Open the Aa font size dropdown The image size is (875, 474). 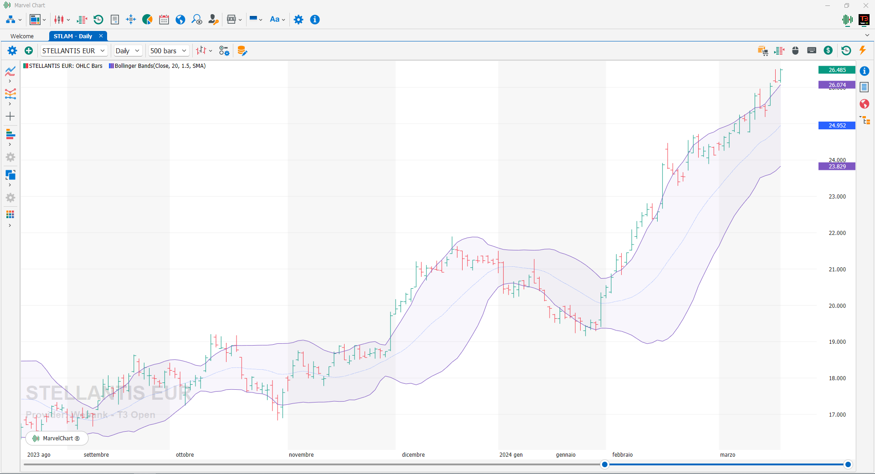click(x=278, y=20)
